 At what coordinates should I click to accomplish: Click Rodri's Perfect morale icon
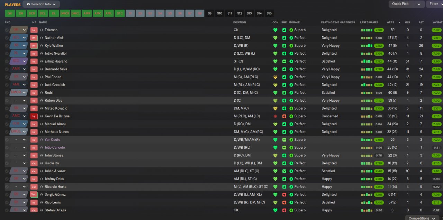291,93
